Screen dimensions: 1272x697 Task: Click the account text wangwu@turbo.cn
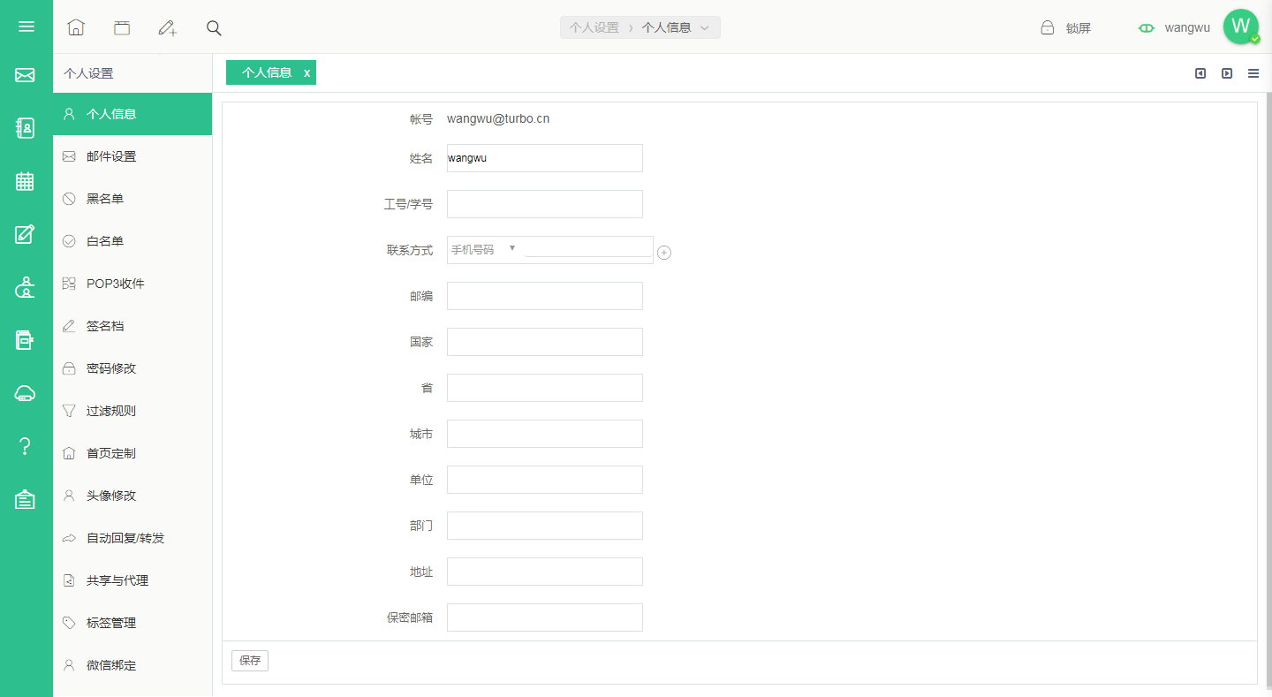tap(498, 118)
